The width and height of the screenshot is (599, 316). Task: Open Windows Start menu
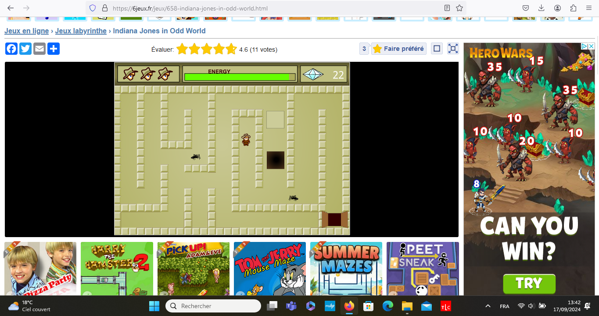154,306
